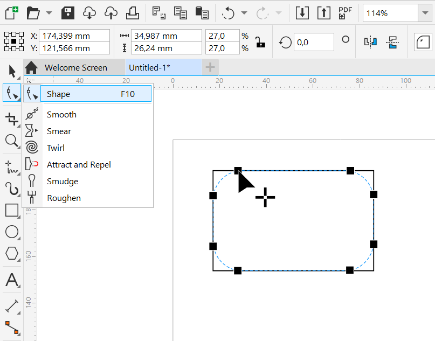Select the Artistic Media tool

12,189
